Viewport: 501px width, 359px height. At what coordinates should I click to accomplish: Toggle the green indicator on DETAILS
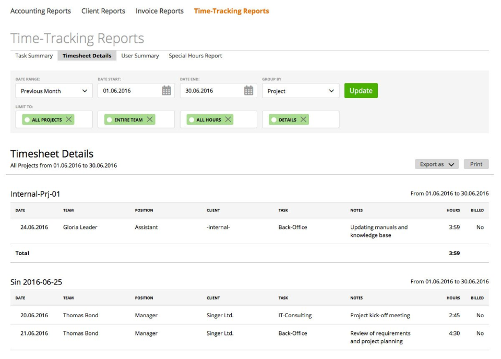tap(273, 119)
